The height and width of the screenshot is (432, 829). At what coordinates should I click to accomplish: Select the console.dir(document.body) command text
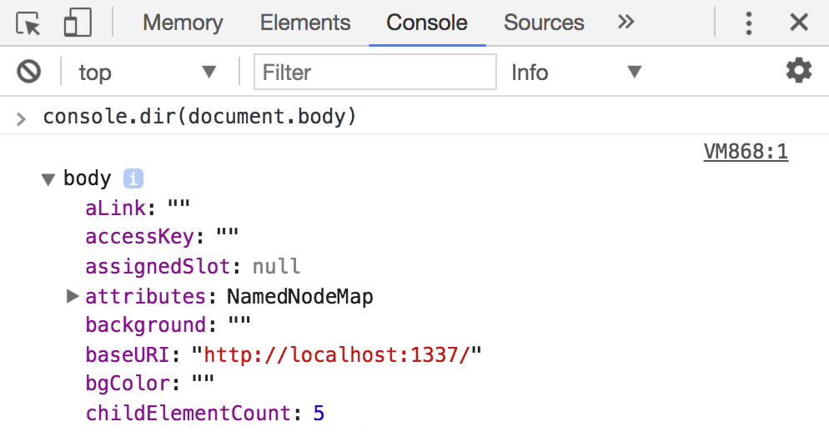200,116
